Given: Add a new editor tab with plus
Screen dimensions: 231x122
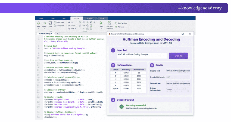Looking at the screenshot, I should point(58,34).
